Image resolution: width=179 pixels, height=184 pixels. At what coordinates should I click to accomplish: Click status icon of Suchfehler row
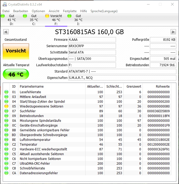[6, 111]
